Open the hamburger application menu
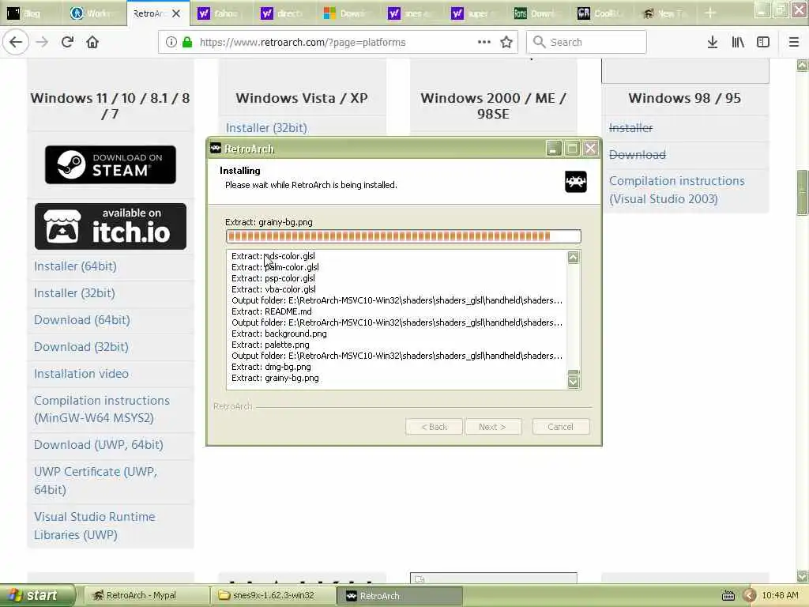 [794, 43]
